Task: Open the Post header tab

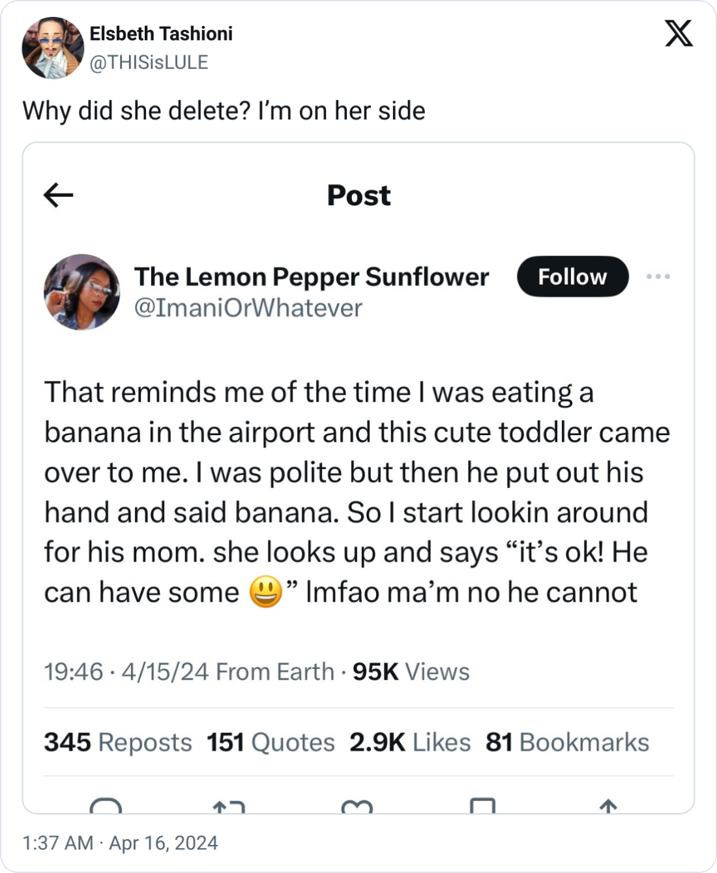Action: (358, 195)
